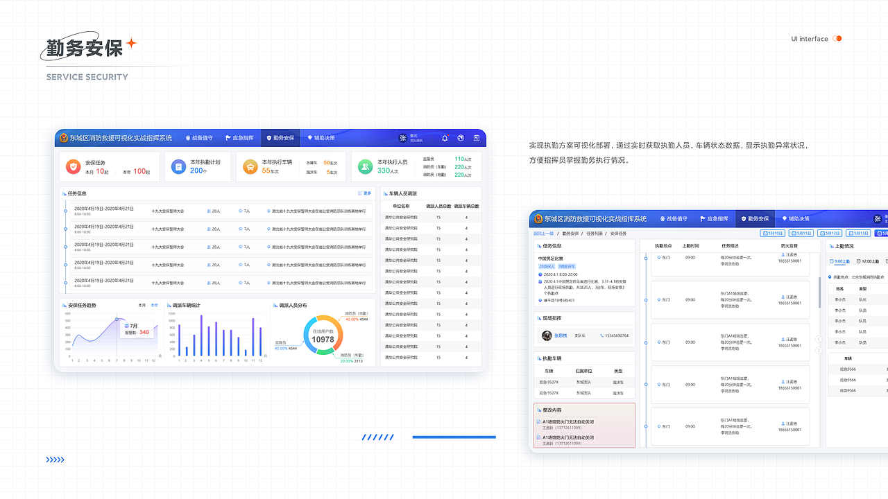Select the 5月11日 date button
This screenshot has width=888, height=499.
[x=801, y=234]
